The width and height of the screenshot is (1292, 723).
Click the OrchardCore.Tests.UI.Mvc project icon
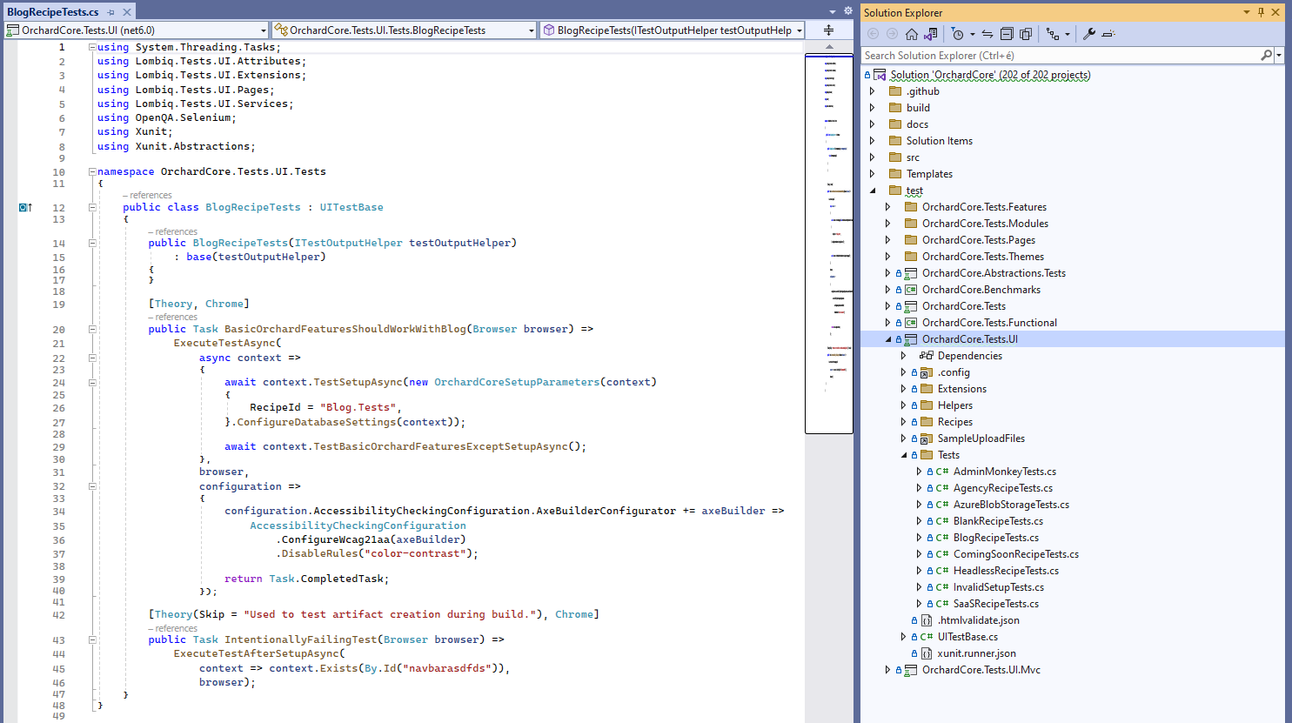coord(911,670)
